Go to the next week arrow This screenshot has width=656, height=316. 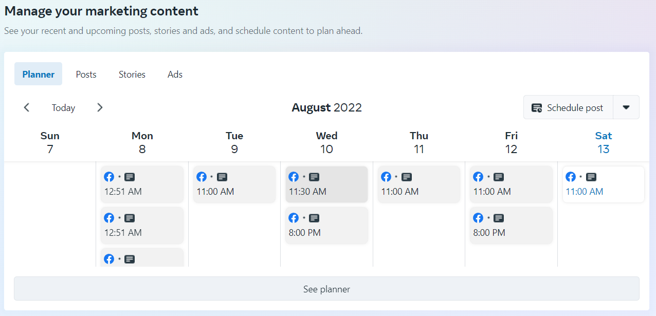tap(100, 107)
